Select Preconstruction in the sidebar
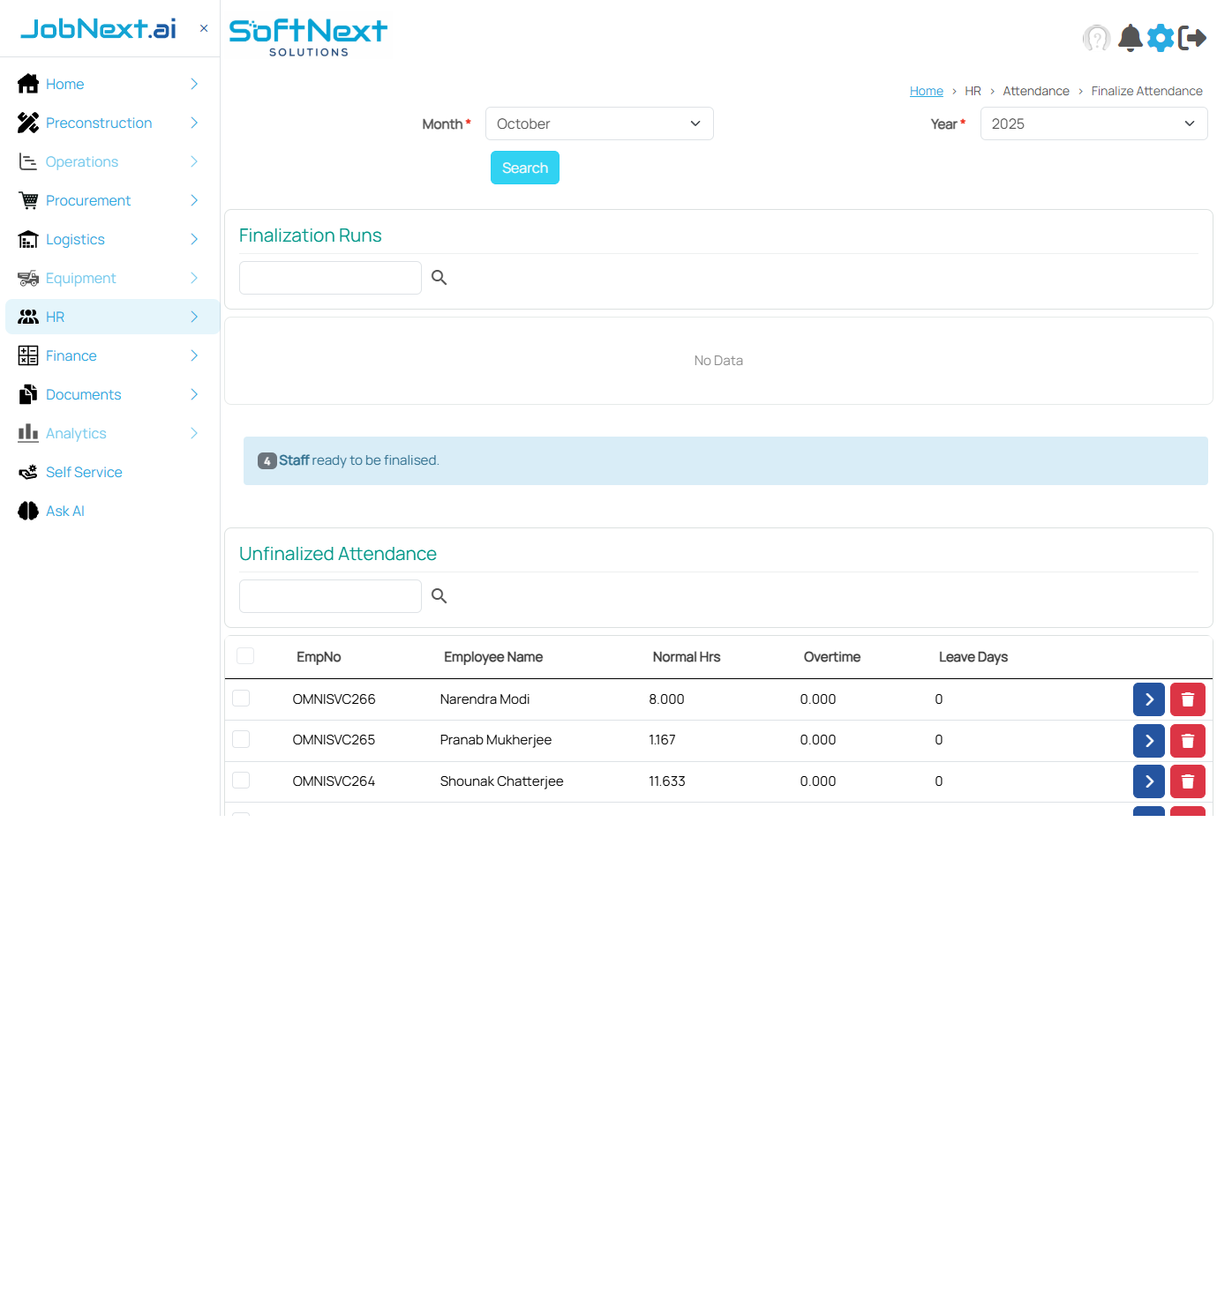 click(x=98, y=123)
